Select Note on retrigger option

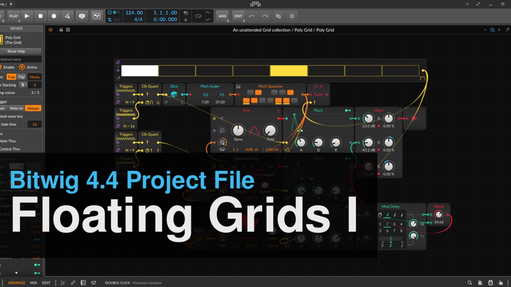[x=16, y=108]
